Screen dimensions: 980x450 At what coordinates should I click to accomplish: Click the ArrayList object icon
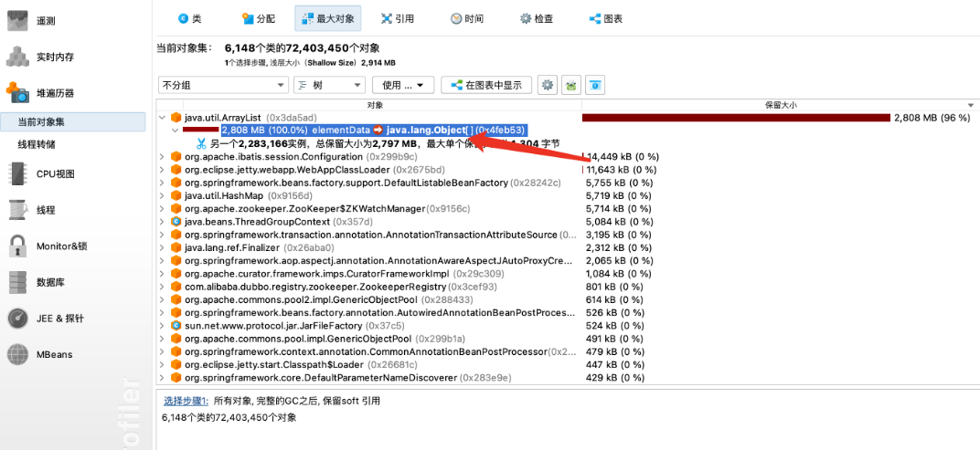tap(176, 118)
